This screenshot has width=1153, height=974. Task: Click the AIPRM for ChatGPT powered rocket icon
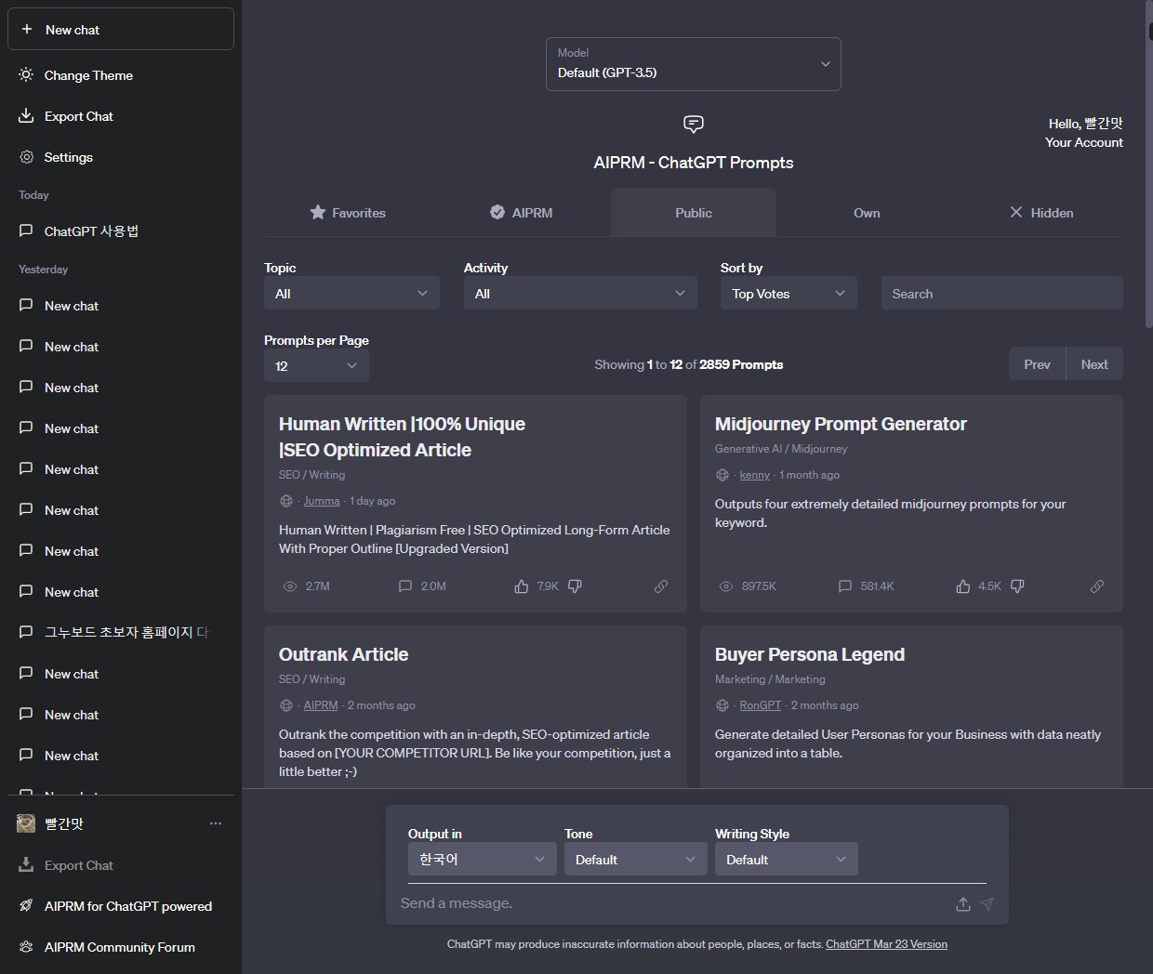(26, 906)
